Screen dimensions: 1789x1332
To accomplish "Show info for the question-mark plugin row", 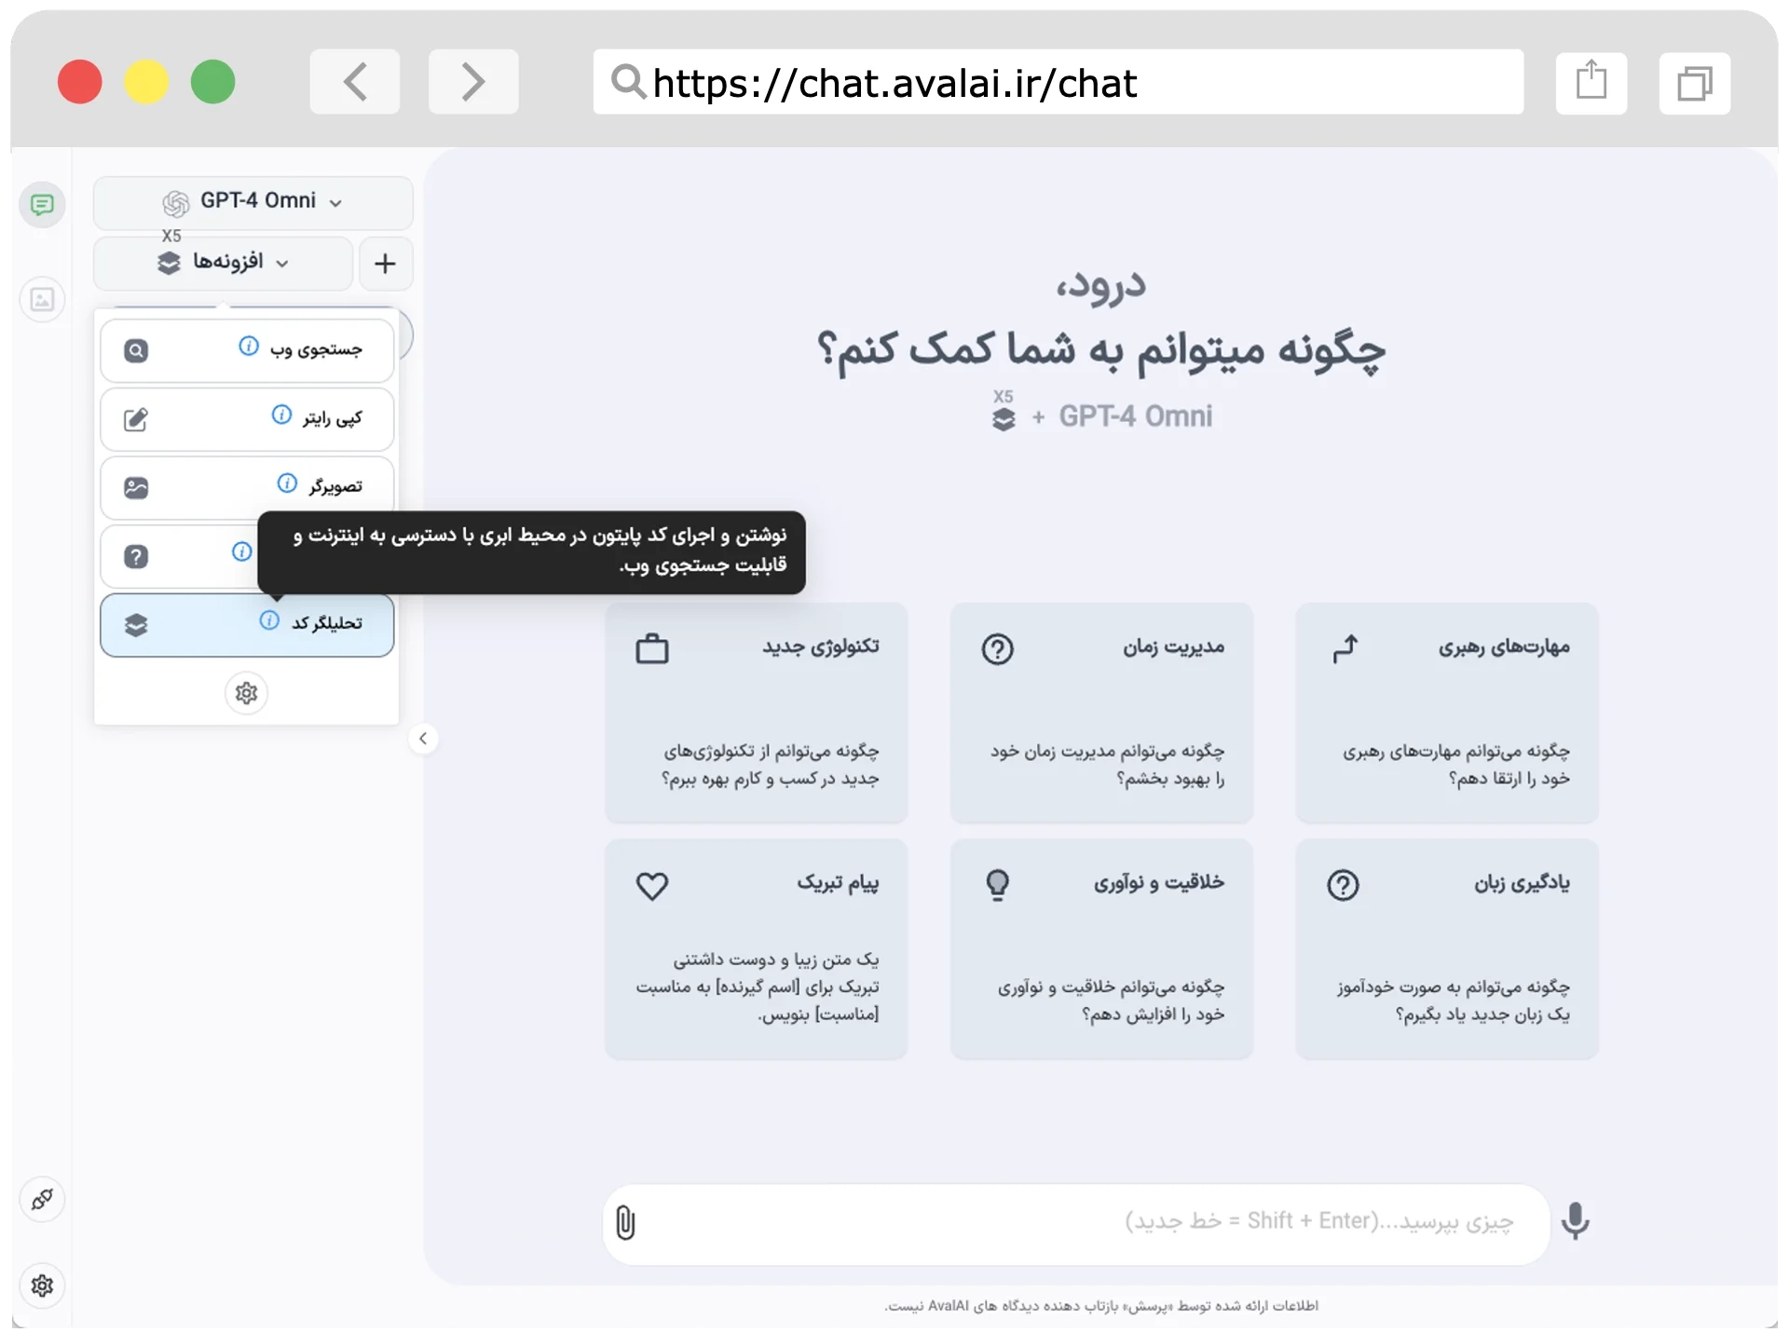I will tap(241, 551).
